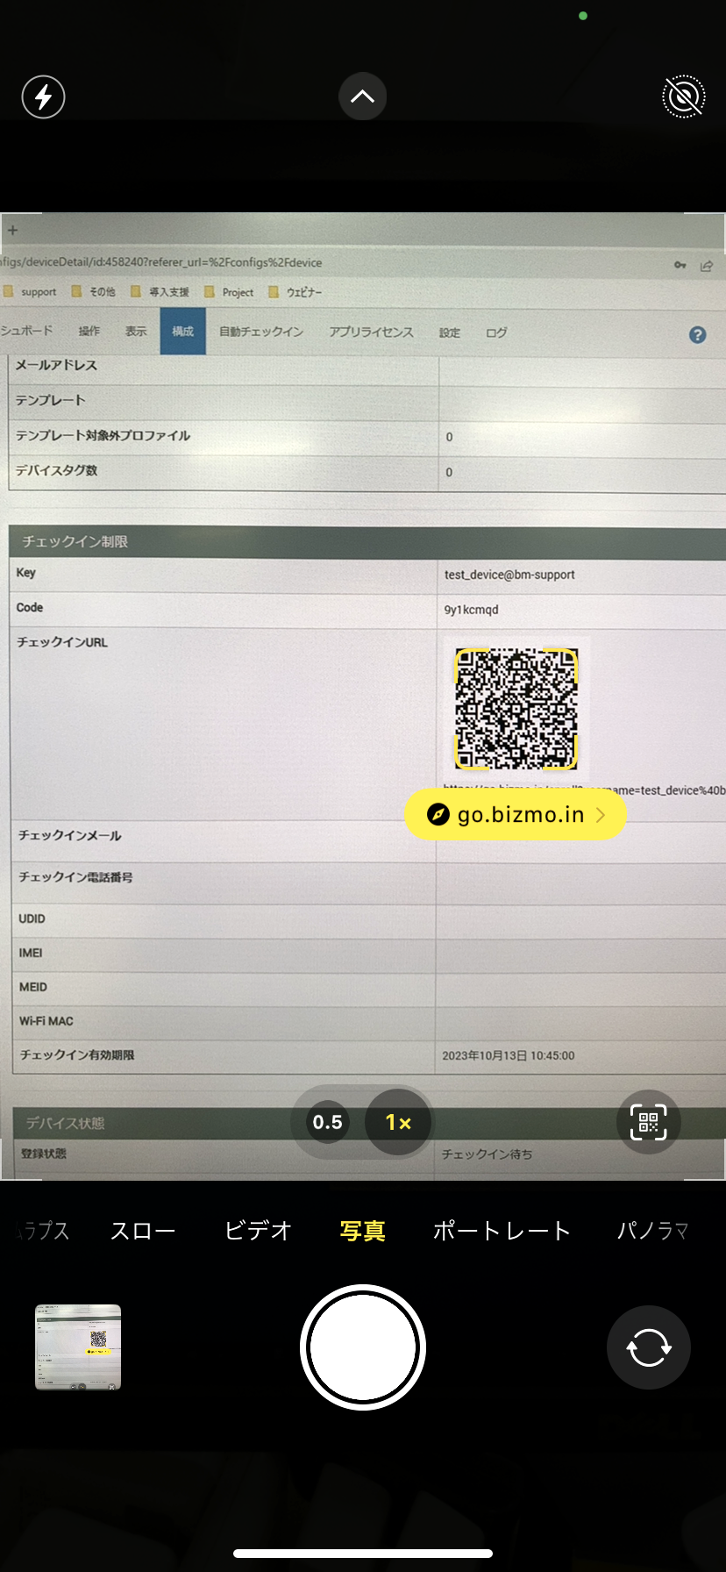Tap the detected QR code in viewfinder
726x1572 pixels.
tap(516, 709)
